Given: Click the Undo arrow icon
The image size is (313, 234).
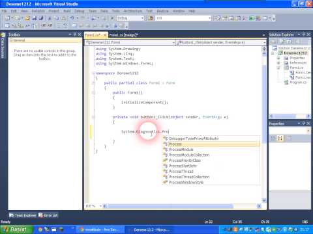Looking at the screenshot, I should 72,18.
